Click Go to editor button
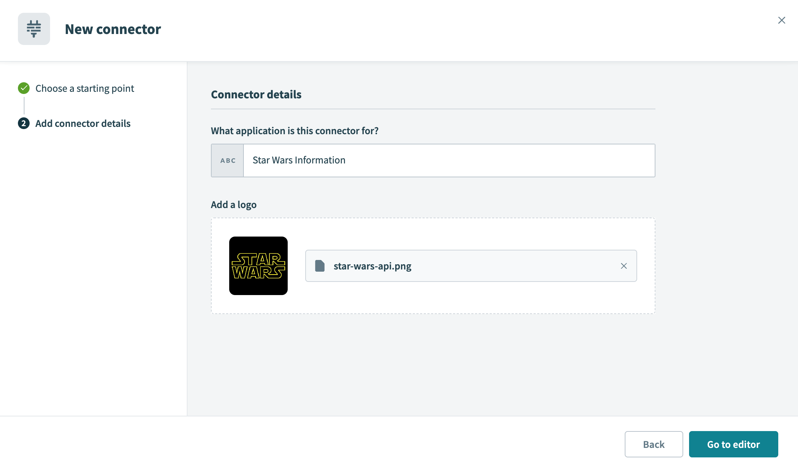 (x=733, y=444)
